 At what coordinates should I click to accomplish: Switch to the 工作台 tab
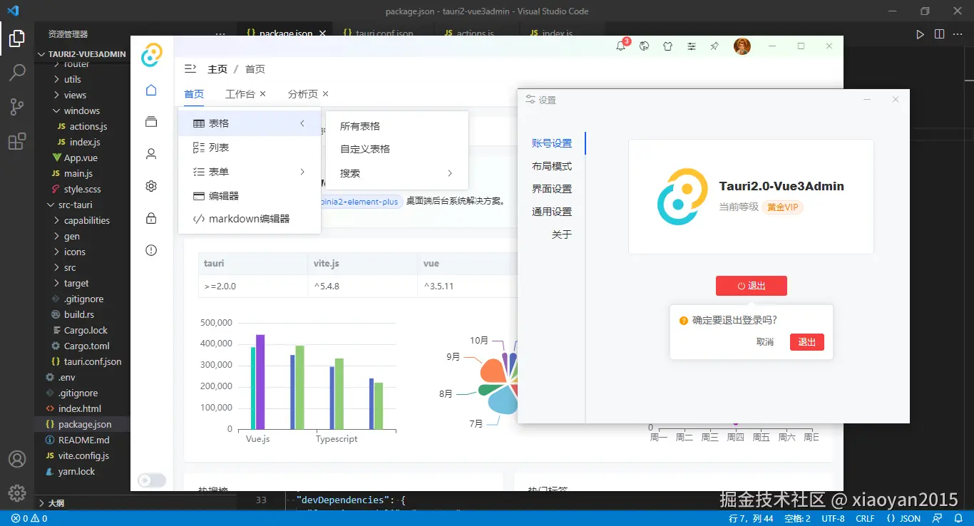(x=240, y=94)
